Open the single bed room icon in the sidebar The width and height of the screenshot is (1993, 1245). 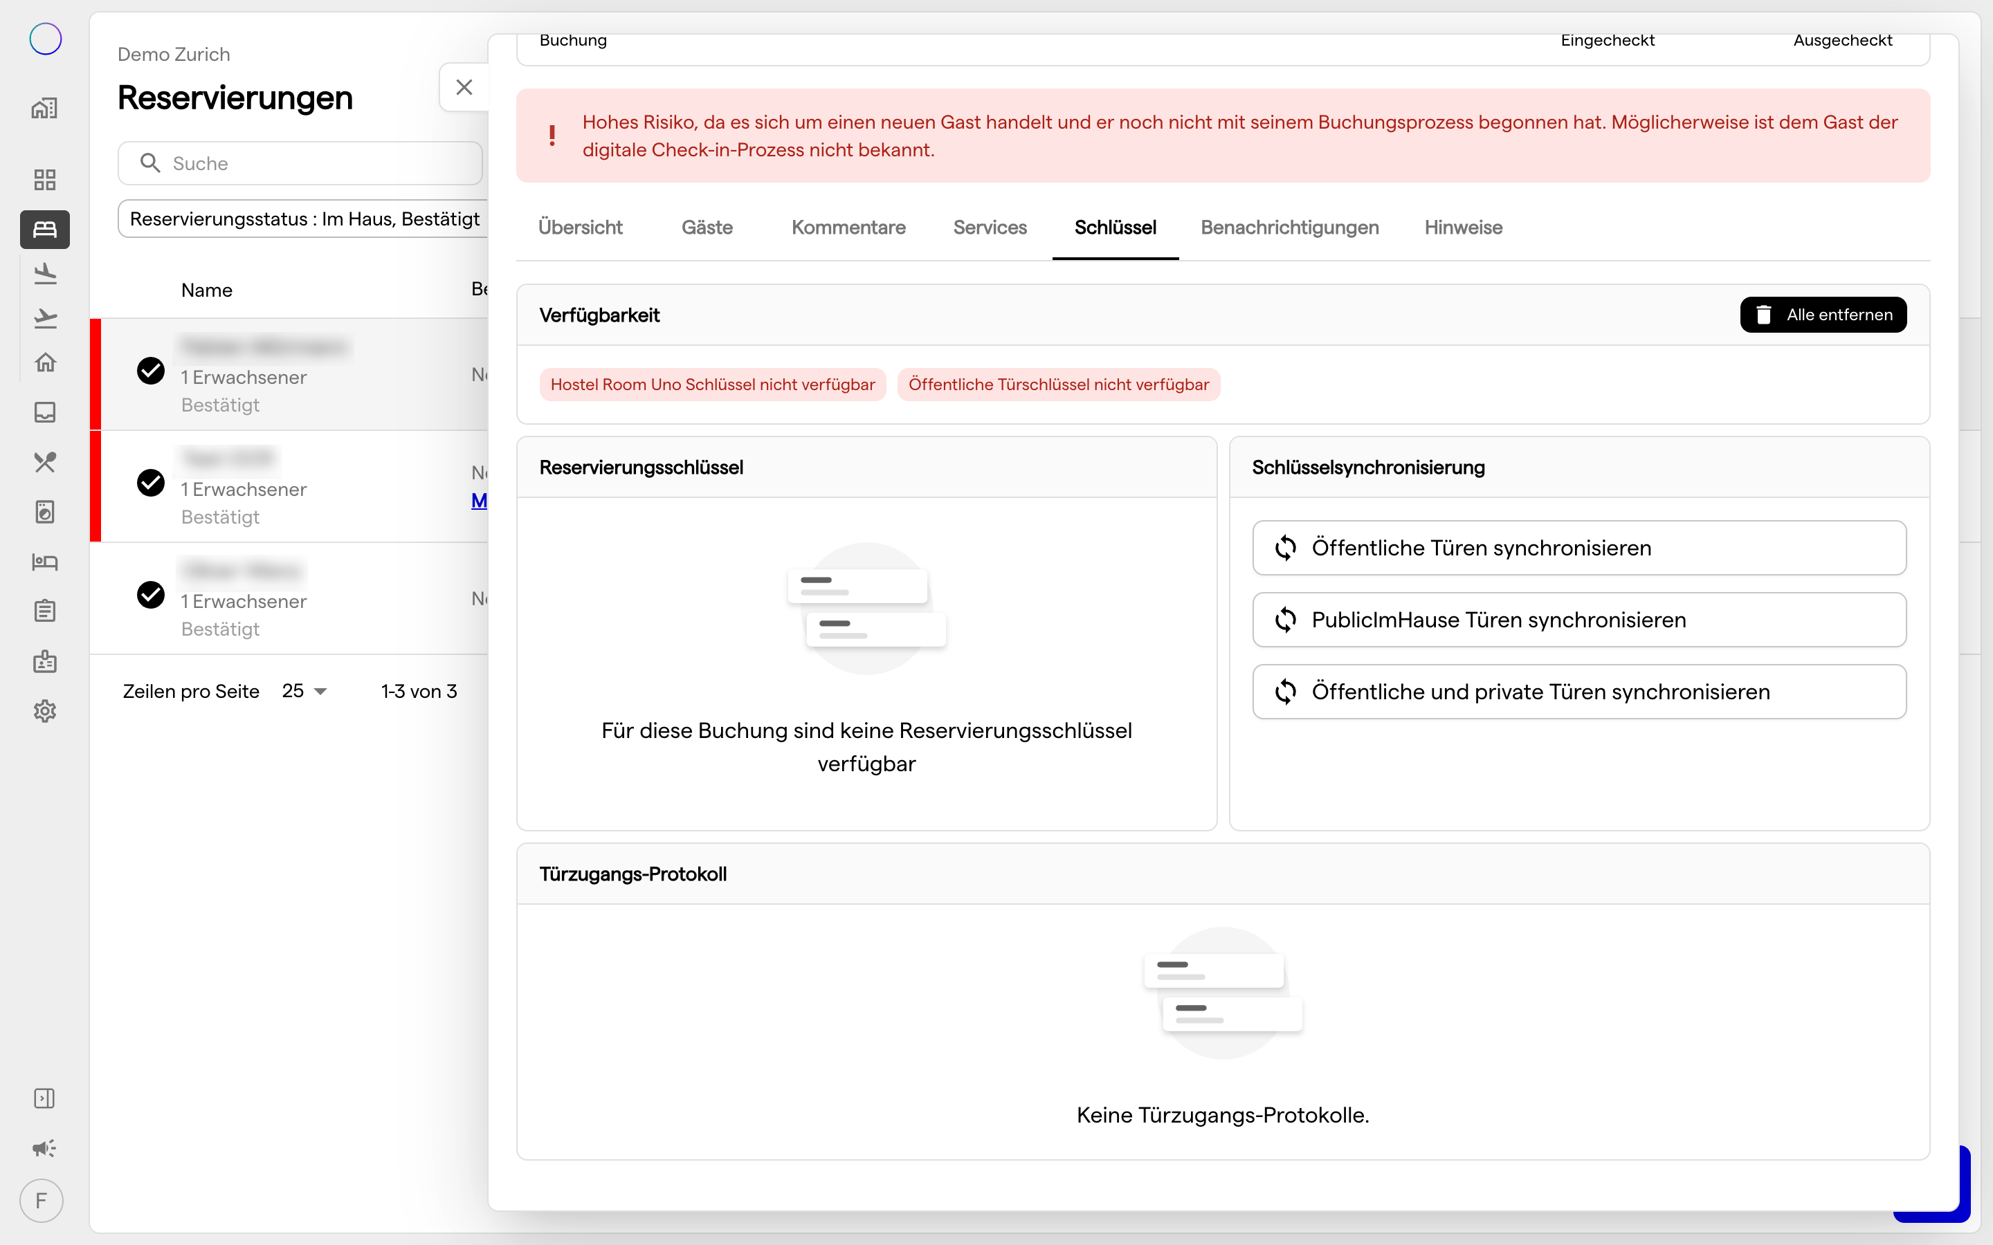(x=44, y=562)
